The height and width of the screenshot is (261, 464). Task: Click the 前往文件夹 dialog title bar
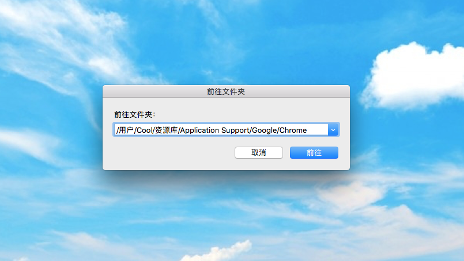click(226, 91)
